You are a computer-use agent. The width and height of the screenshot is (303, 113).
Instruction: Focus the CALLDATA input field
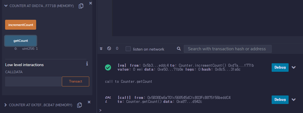click(x=33, y=82)
